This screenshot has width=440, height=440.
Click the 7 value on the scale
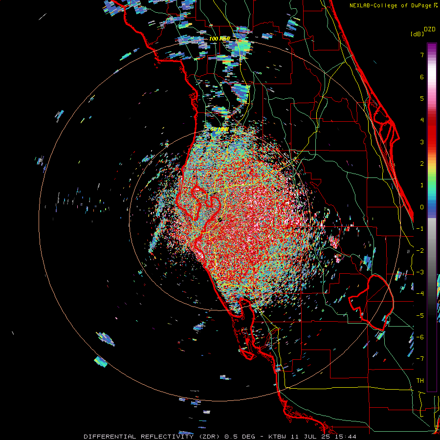click(x=422, y=55)
